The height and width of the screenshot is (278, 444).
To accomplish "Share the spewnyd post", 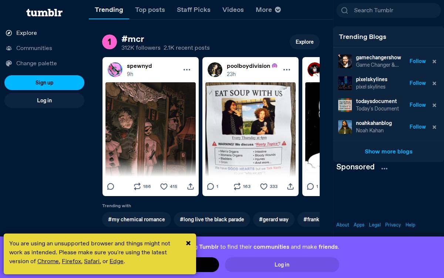I will 191,186.
